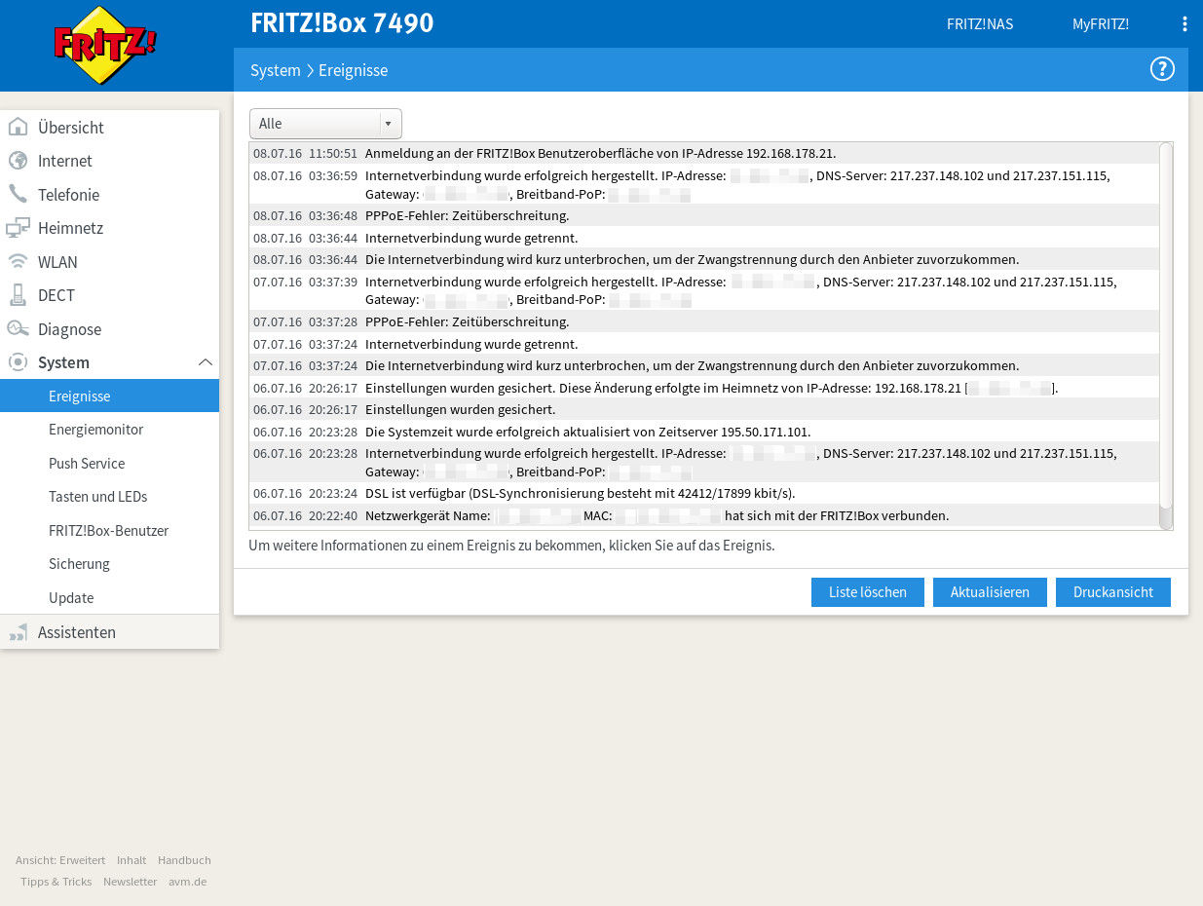The image size is (1203, 906).
Task: Open FRITZ!NAS from the header
Action: pos(980,24)
